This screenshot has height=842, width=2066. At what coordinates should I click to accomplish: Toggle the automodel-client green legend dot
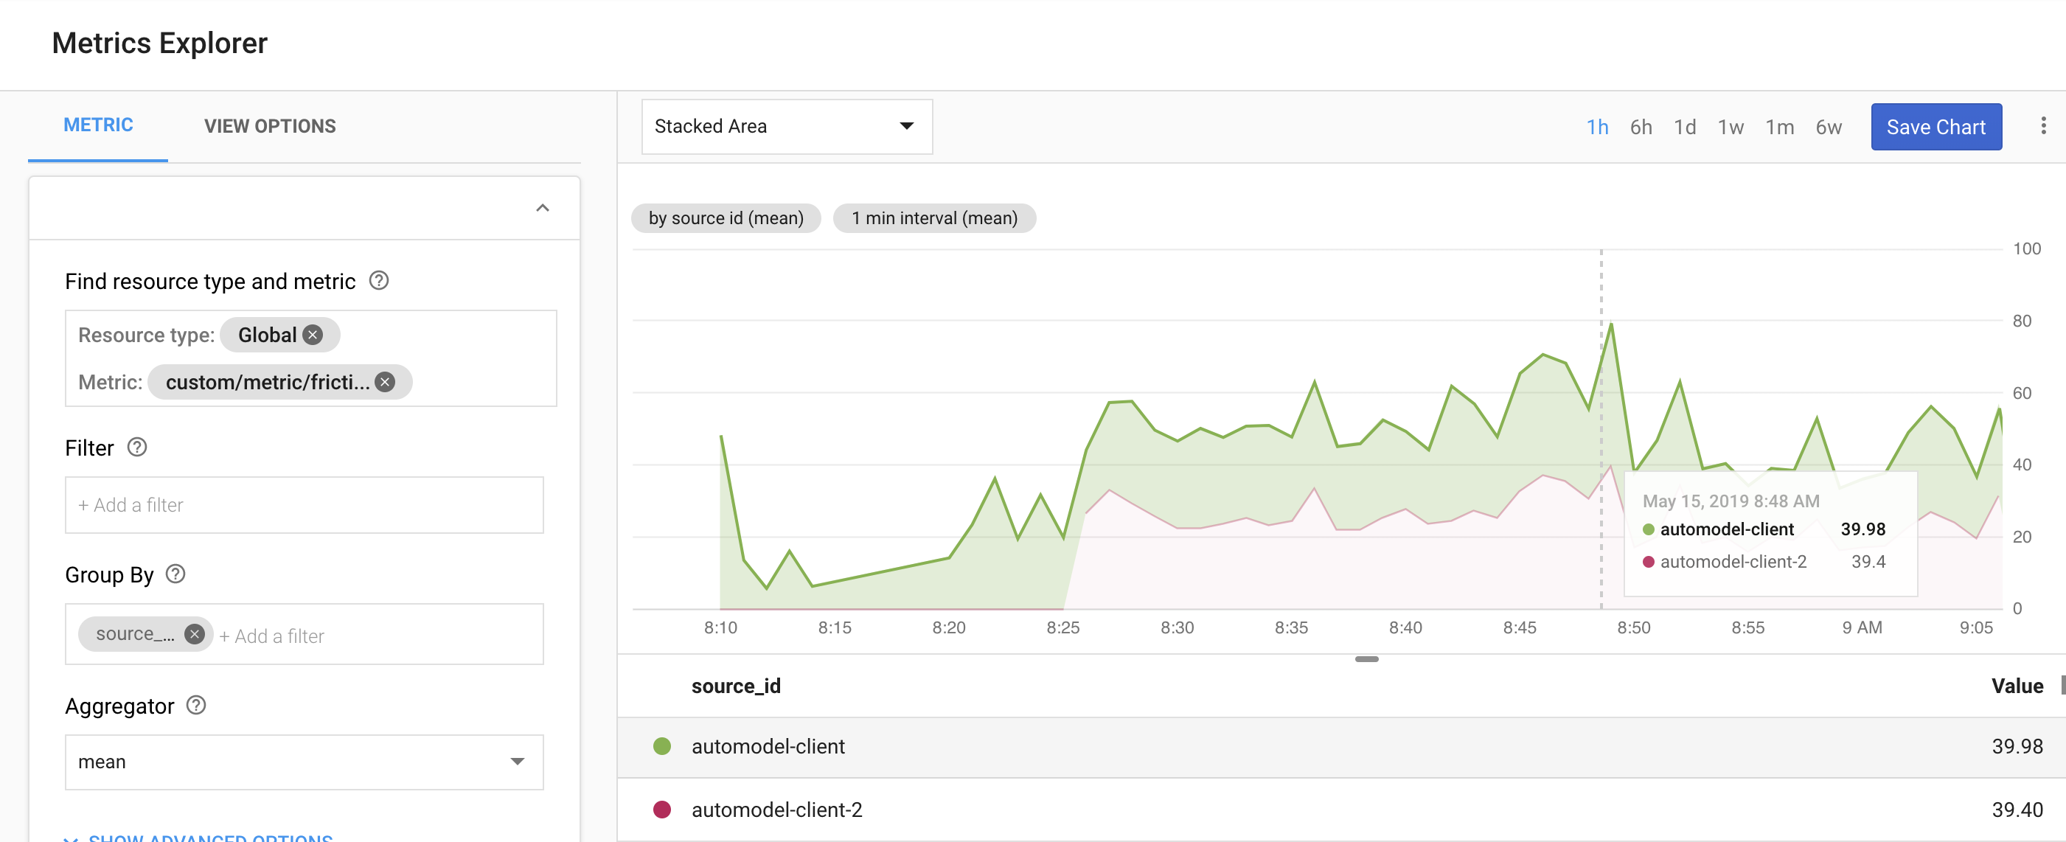661,745
